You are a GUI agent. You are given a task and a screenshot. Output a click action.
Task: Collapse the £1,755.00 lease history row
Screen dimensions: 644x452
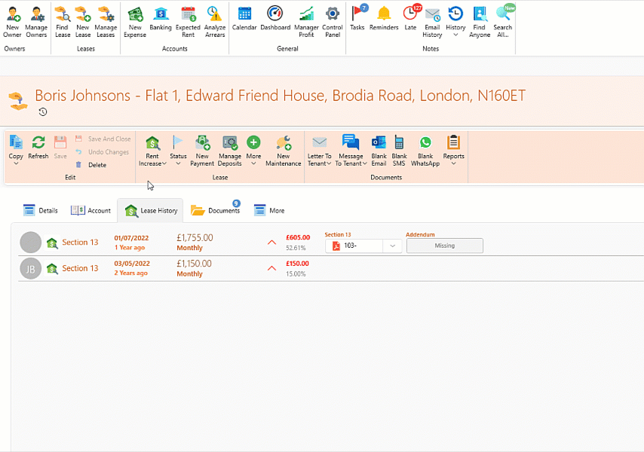pos(271,243)
